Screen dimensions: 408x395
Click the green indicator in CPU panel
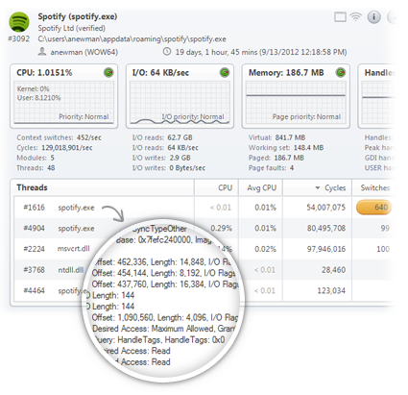[108, 73]
